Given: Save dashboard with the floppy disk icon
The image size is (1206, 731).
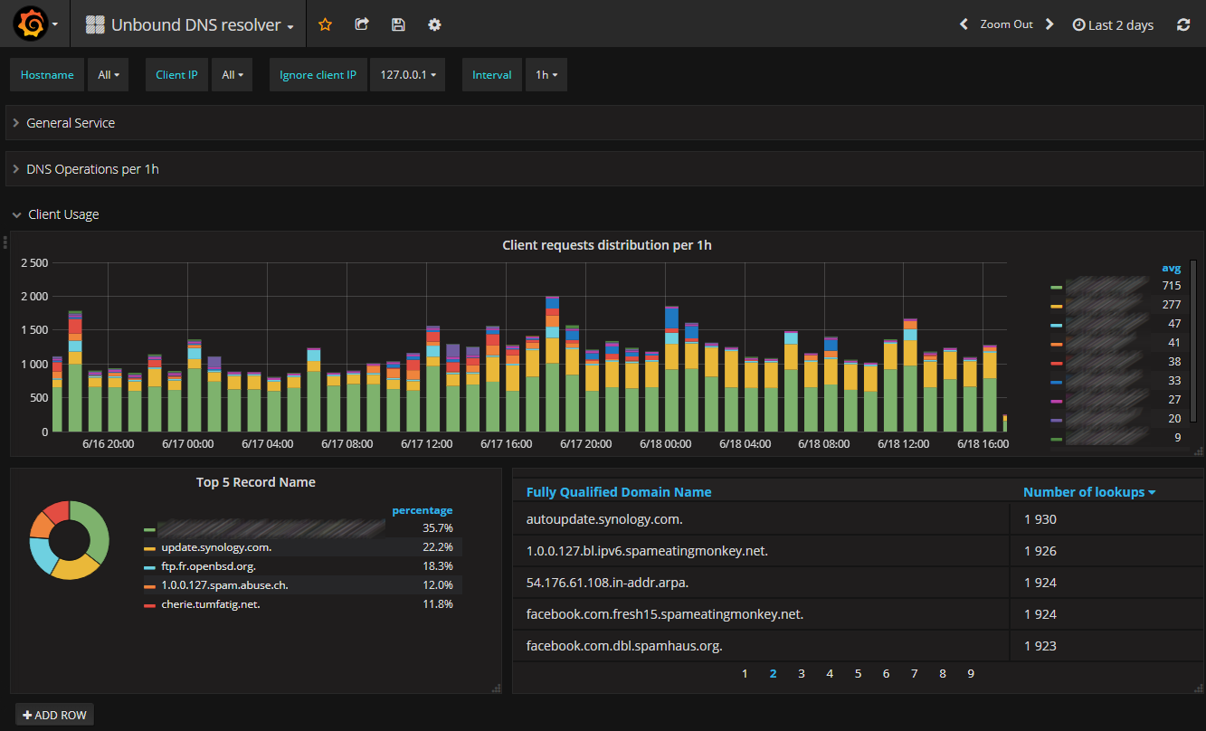Looking at the screenshot, I should coord(398,24).
